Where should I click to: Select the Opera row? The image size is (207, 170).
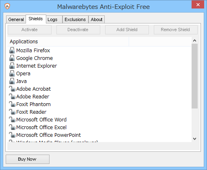[x=99, y=73]
